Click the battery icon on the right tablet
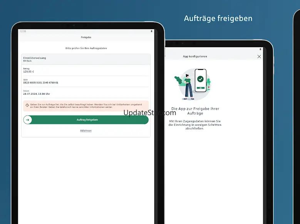The width and height of the screenshot is (300, 224). [260, 49]
